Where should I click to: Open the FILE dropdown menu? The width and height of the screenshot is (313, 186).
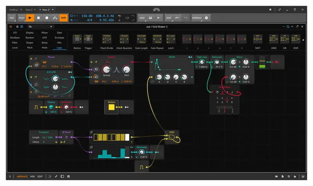coord(12,18)
